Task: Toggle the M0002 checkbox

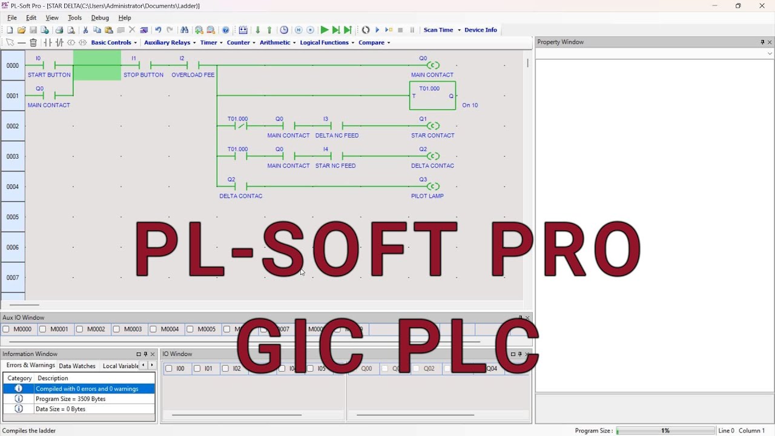Action: pos(79,329)
